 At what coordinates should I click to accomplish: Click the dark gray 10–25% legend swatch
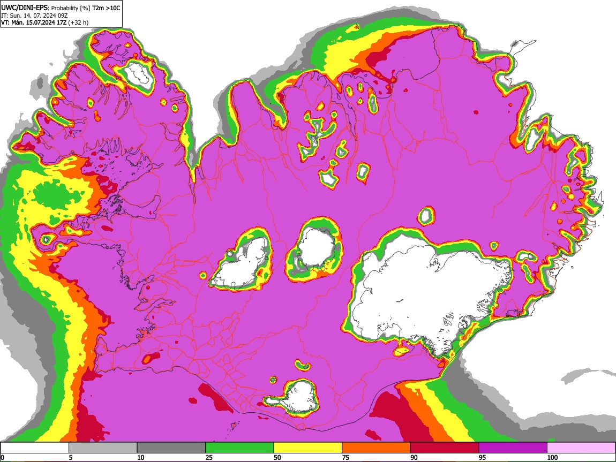click(171, 448)
